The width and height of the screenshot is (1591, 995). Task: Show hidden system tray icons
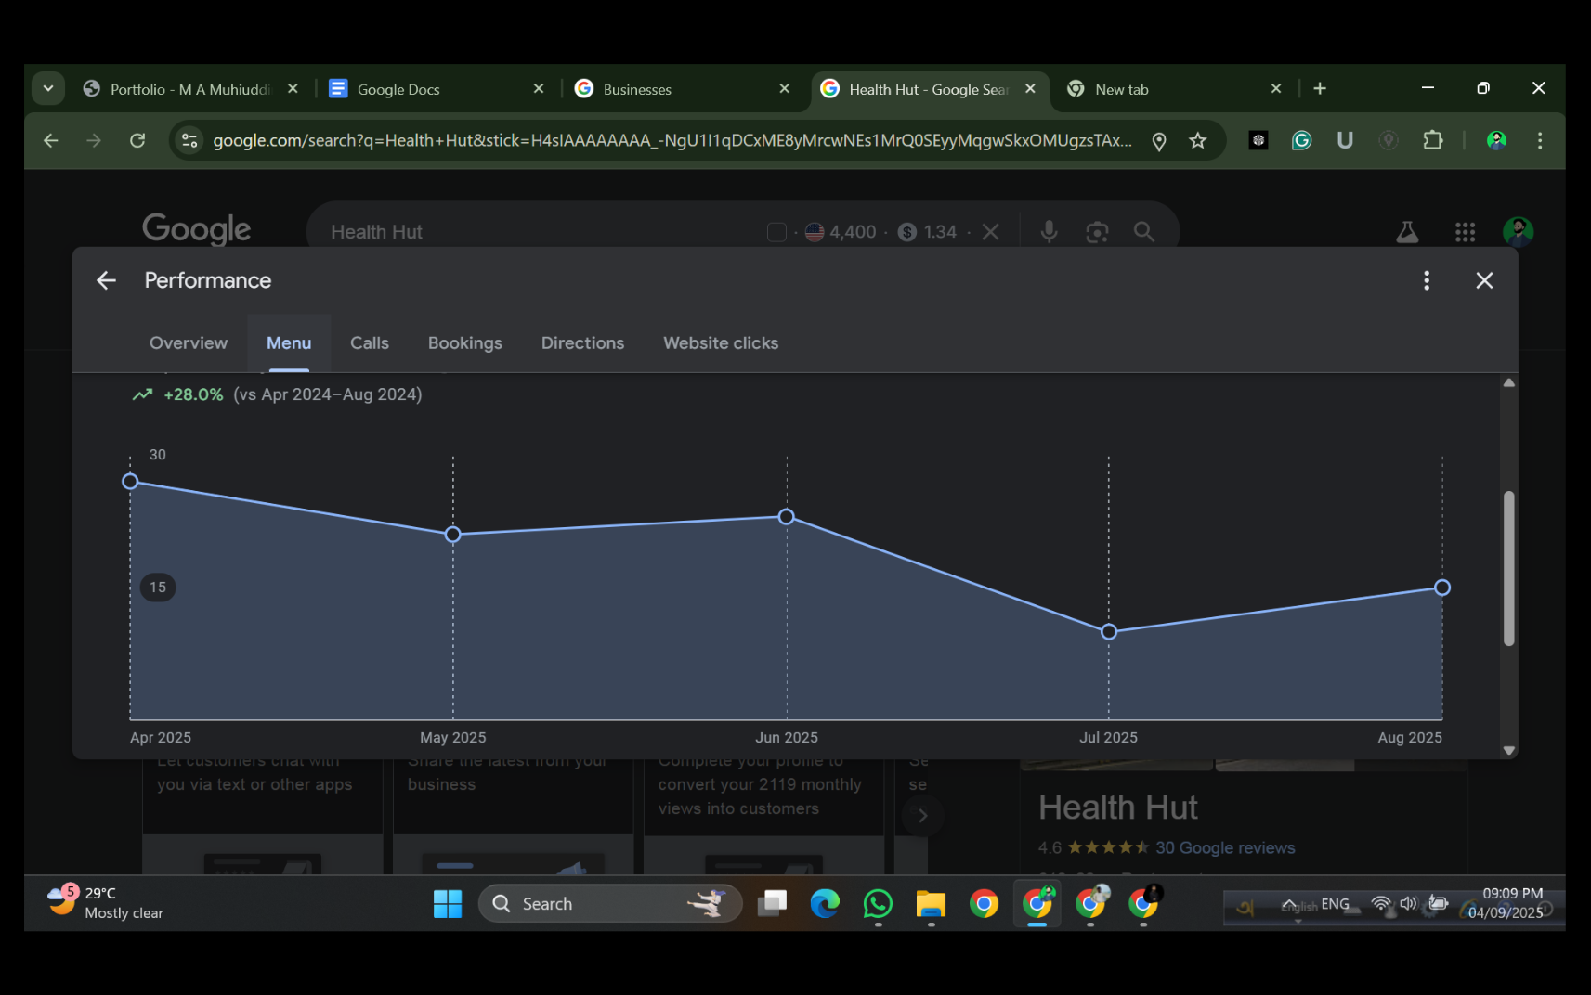[x=1288, y=904]
